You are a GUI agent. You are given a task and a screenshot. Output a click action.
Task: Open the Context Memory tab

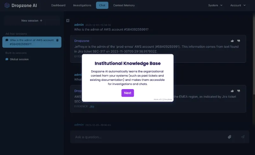(x=124, y=5)
